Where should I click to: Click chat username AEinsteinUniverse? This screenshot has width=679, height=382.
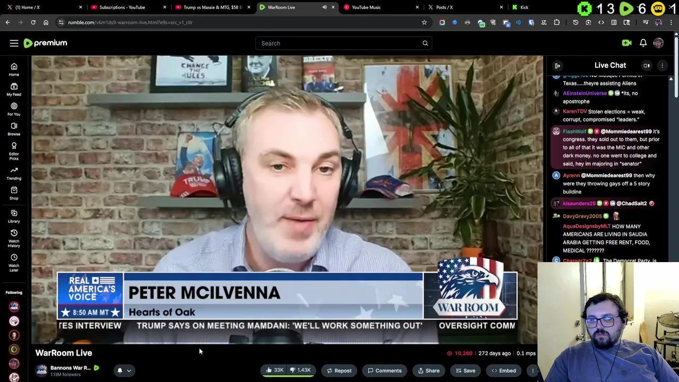585,93
